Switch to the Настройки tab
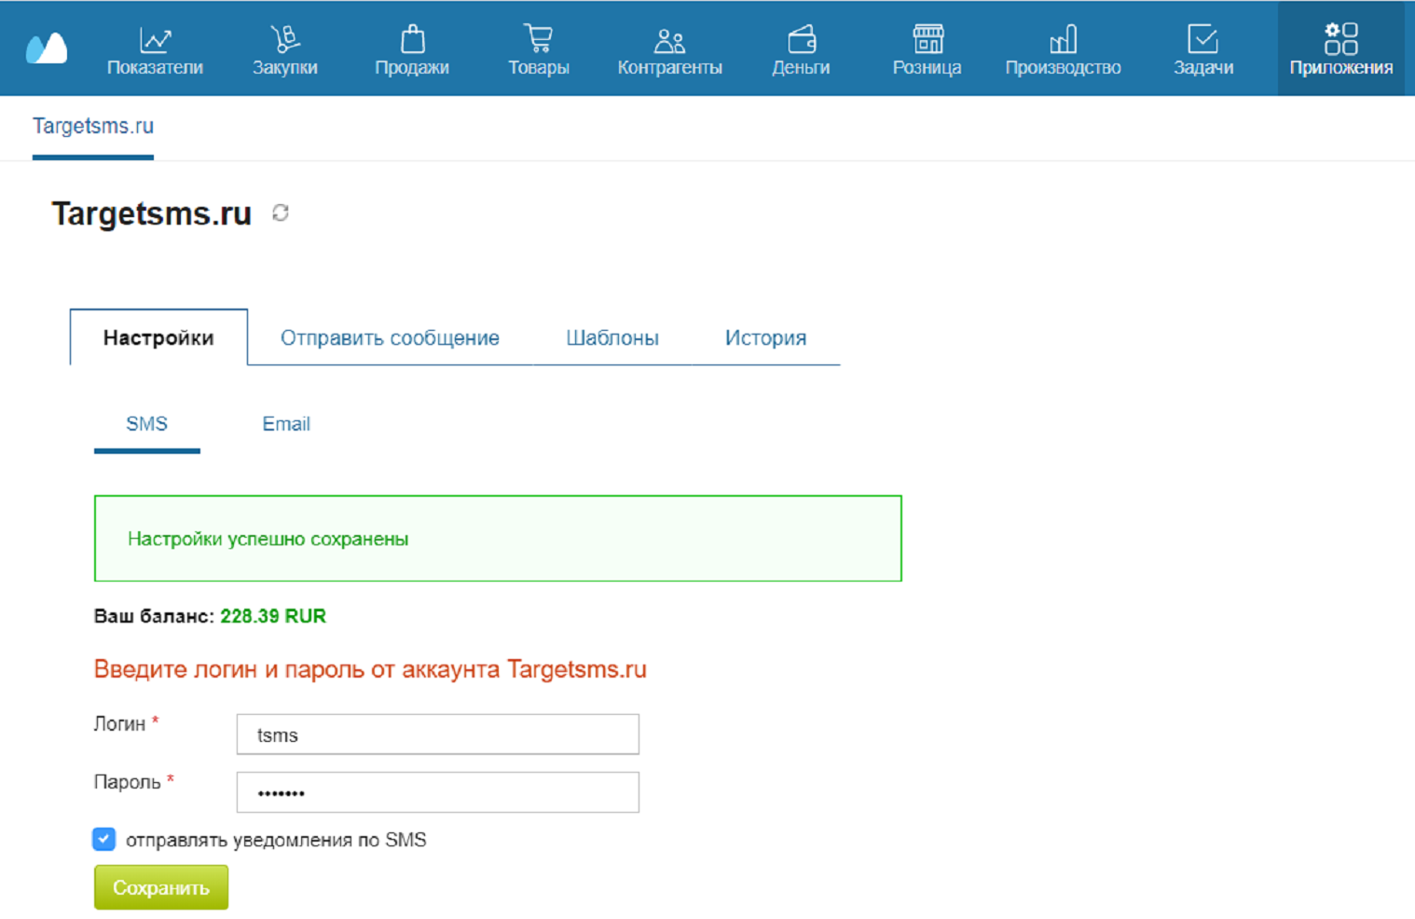Viewport: 1415px width, 919px height. tap(158, 337)
